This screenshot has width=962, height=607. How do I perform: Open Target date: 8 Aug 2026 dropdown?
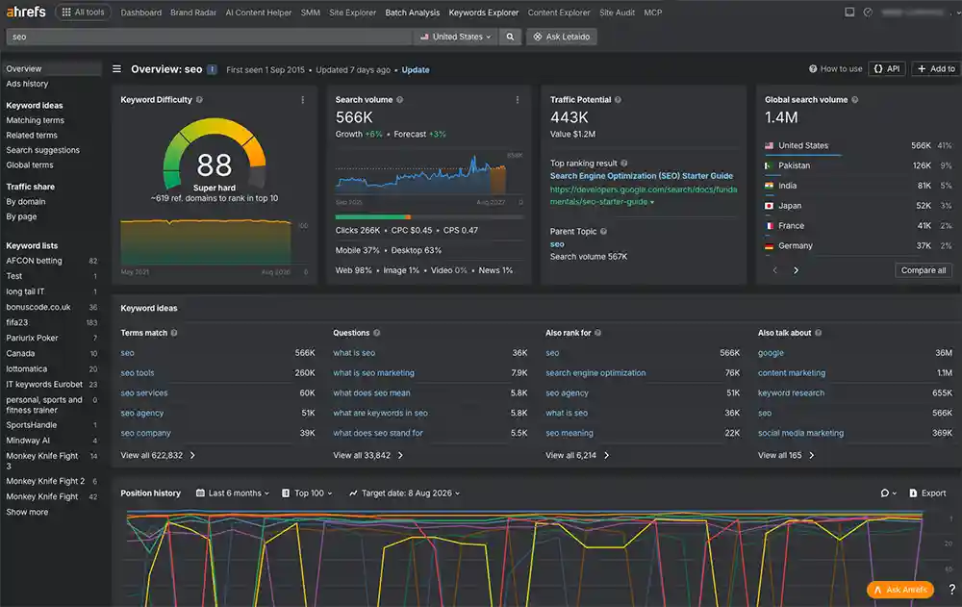[x=404, y=493]
